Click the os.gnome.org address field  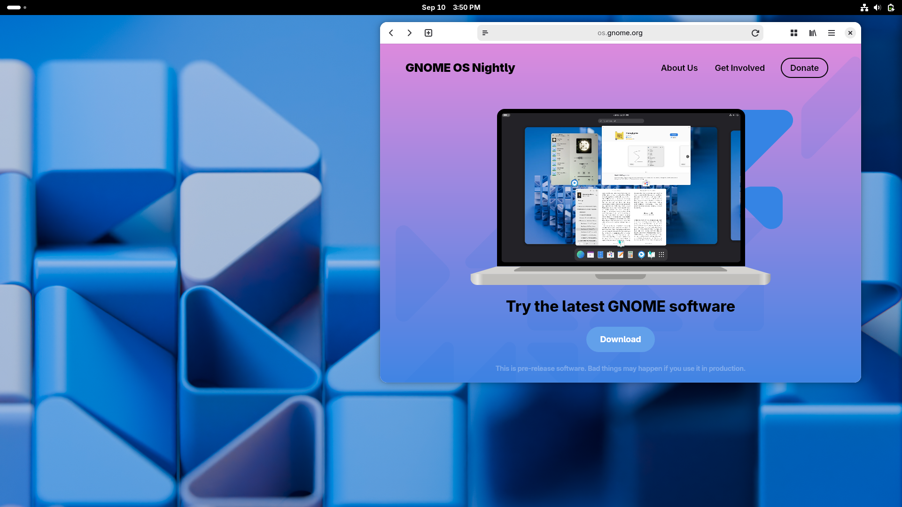pos(620,33)
